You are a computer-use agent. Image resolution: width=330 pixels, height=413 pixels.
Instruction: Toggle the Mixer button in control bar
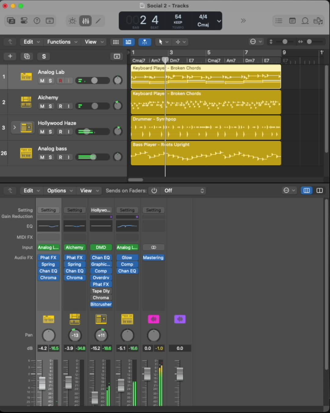(86, 21)
